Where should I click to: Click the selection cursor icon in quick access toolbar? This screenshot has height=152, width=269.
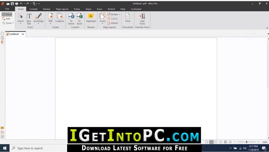(x=34, y=4)
